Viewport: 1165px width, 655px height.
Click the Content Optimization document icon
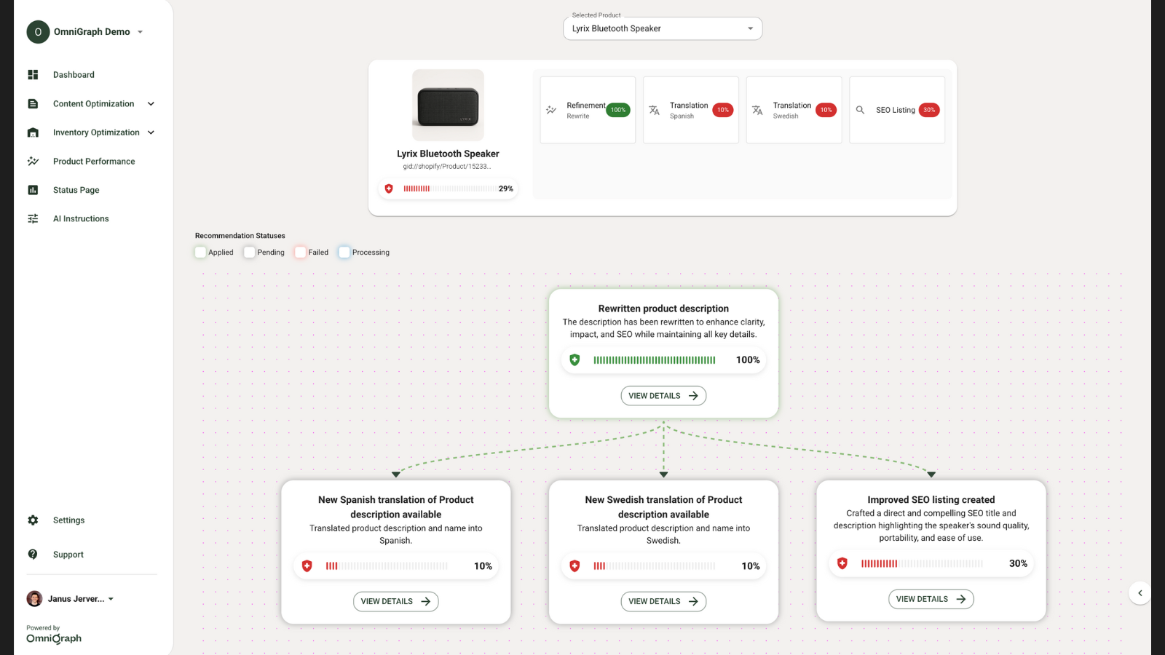pos(33,104)
